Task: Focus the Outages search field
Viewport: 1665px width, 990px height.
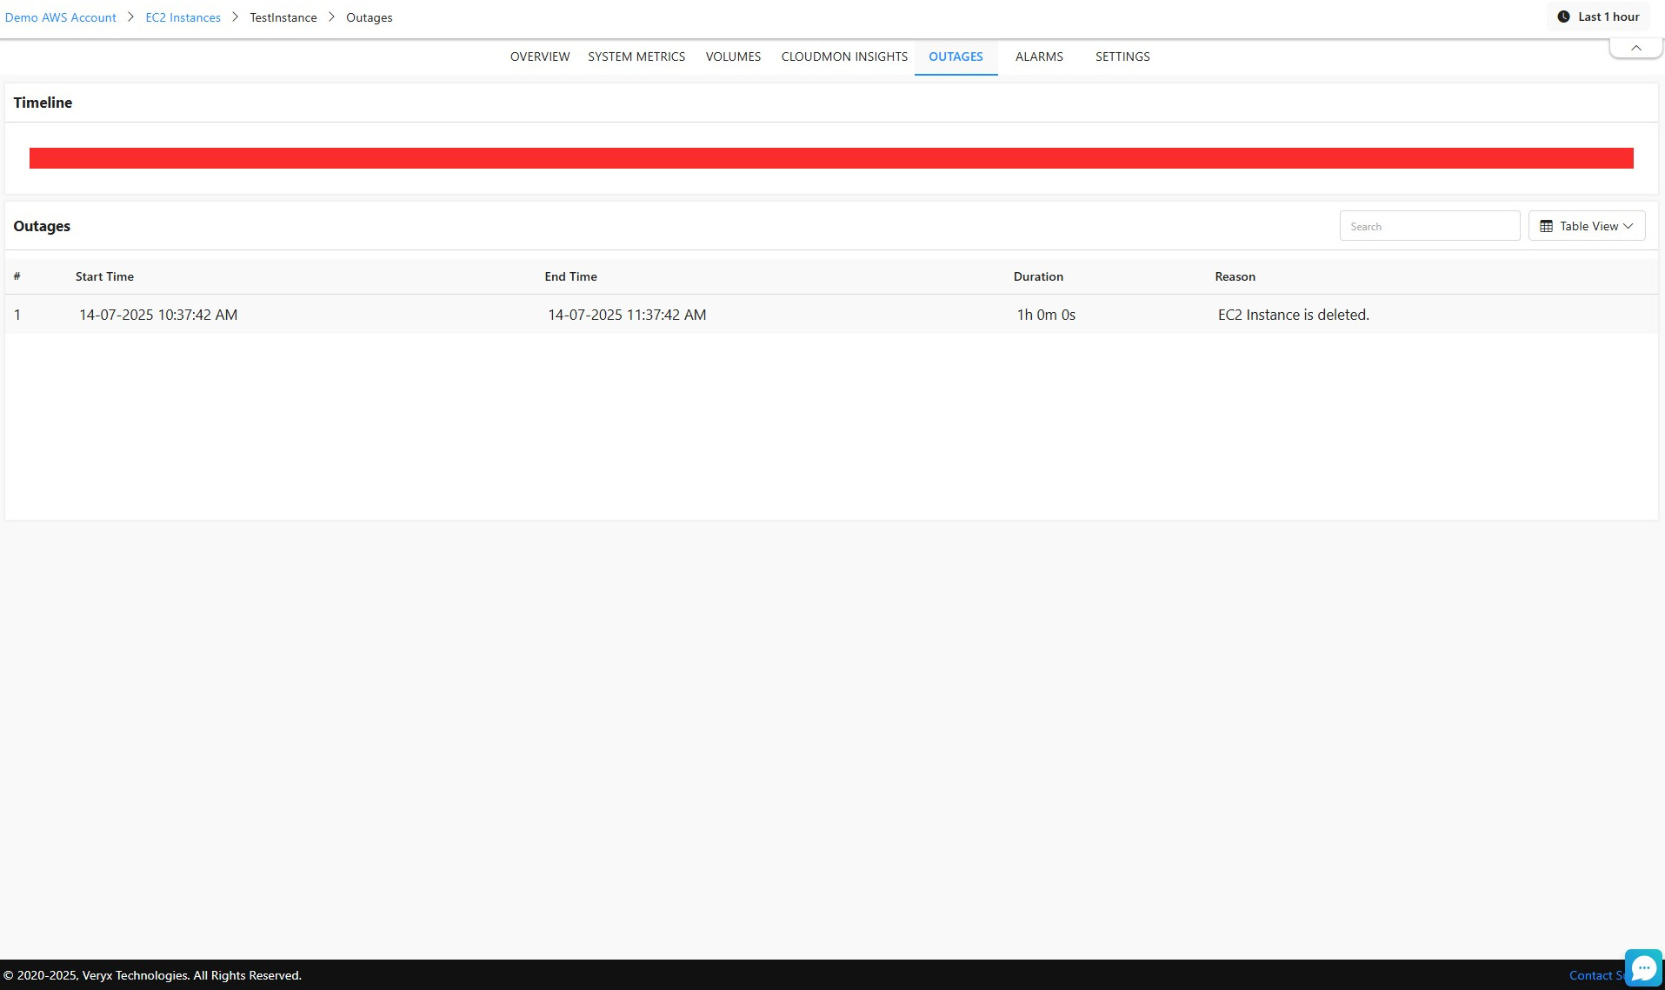Action: [1429, 226]
